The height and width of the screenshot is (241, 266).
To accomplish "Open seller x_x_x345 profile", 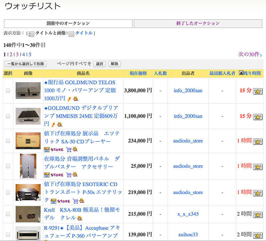I will click(188, 214).
